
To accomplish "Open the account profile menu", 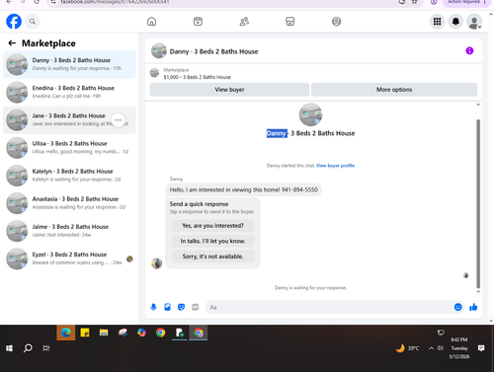I will click(x=474, y=22).
